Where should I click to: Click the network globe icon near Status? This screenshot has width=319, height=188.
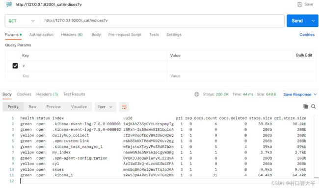click(x=196, y=94)
